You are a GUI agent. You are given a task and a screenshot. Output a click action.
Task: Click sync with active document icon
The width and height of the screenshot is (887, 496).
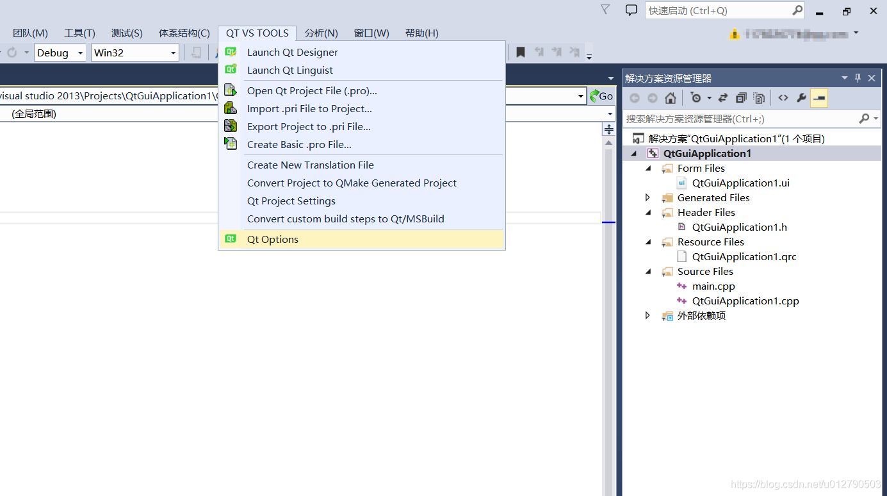coord(723,98)
